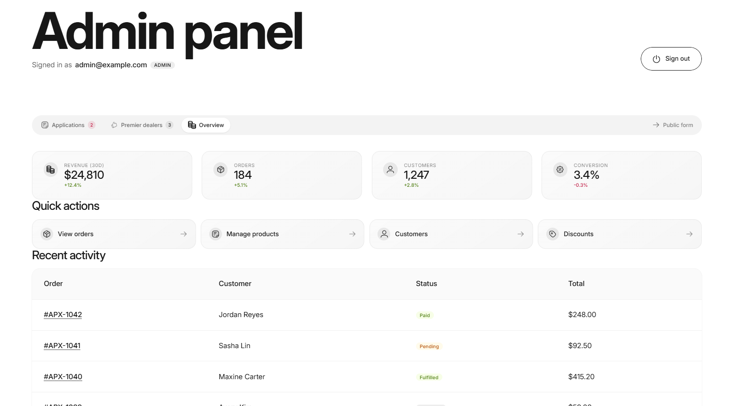Click the Pending status badge

429,347
